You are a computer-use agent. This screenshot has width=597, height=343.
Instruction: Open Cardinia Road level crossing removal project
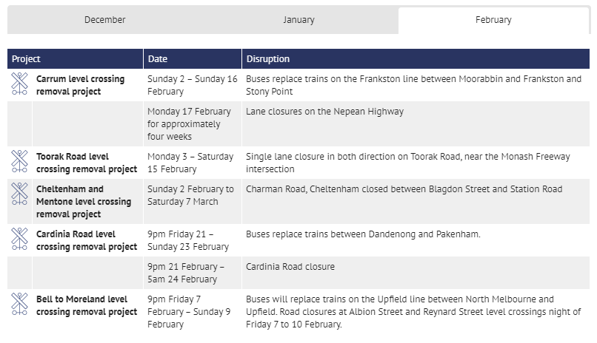(87, 240)
